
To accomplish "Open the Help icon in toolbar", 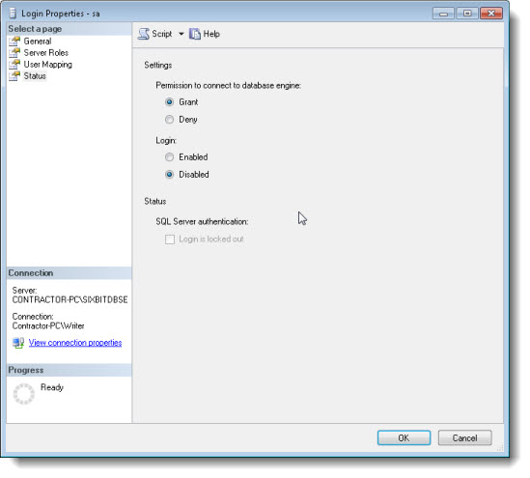I will click(x=194, y=34).
